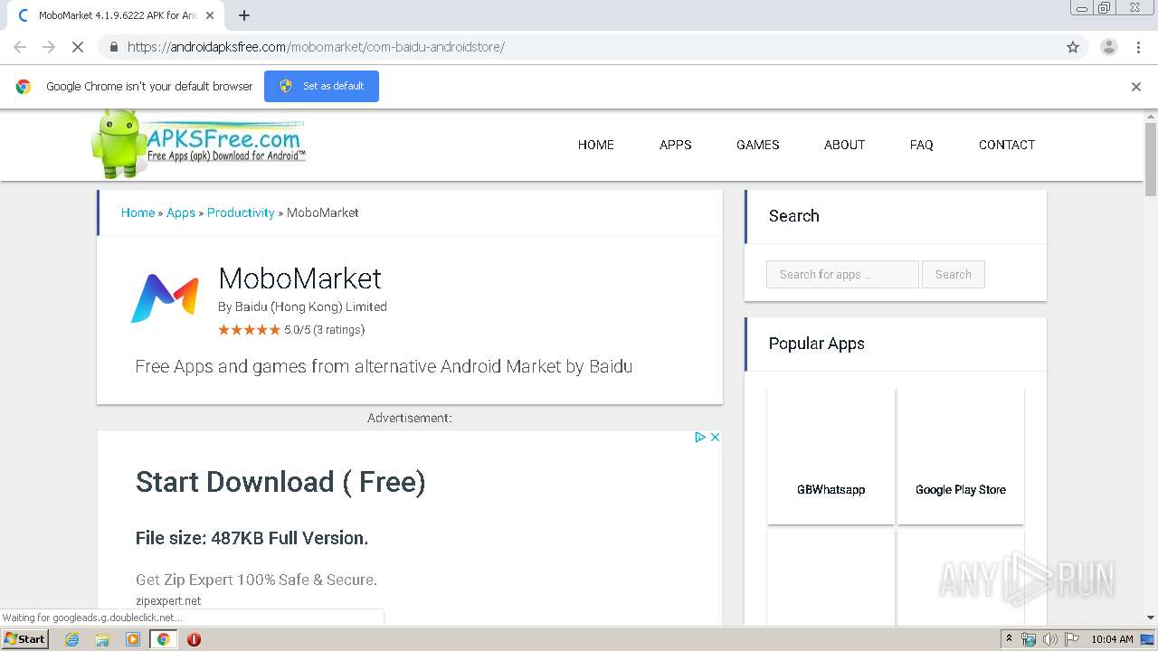Show hidden system tray icons
The height and width of the screenshot is (651, 1158).
pyautogui.click(x=1009, y=639)
